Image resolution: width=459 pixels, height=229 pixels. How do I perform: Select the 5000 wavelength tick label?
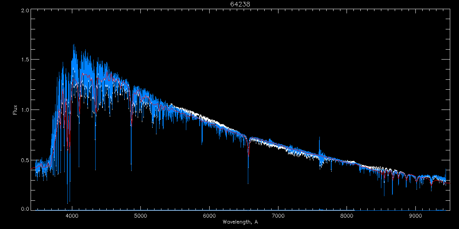click(x=140, y=215)
